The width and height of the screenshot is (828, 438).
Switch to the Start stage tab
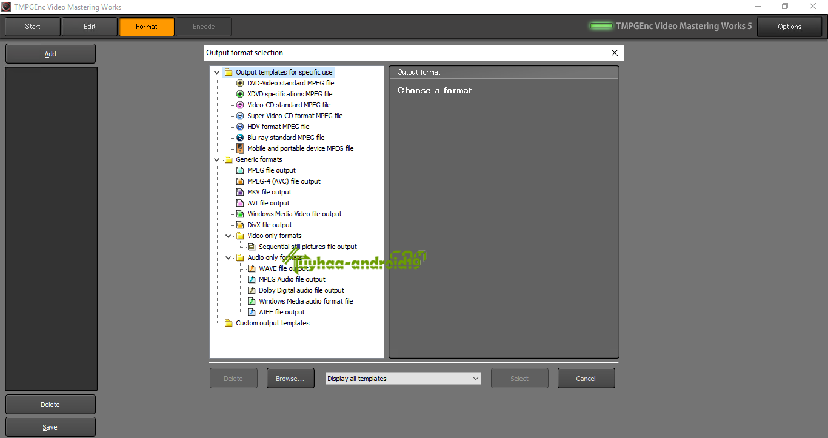coord(33,27)
